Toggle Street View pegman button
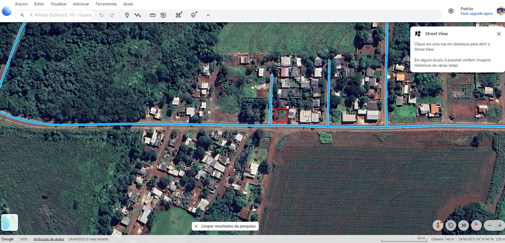 click(x=438, y=225)
